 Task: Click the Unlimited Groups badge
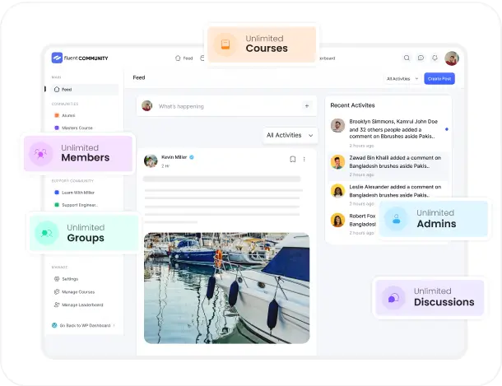click(x=84, y=233)
